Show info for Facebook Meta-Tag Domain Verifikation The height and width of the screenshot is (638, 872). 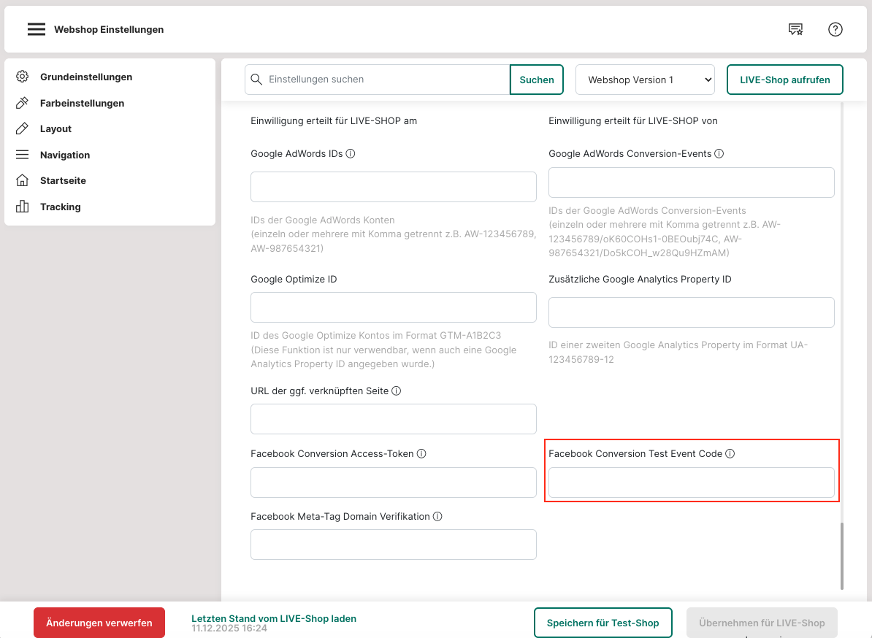pos(437,517)
